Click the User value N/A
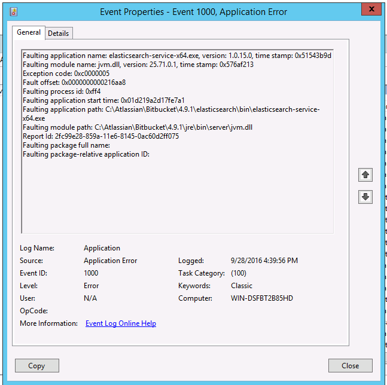Viewport: 387px width, 385px height. pyautogui.click(x=90, y=298)
